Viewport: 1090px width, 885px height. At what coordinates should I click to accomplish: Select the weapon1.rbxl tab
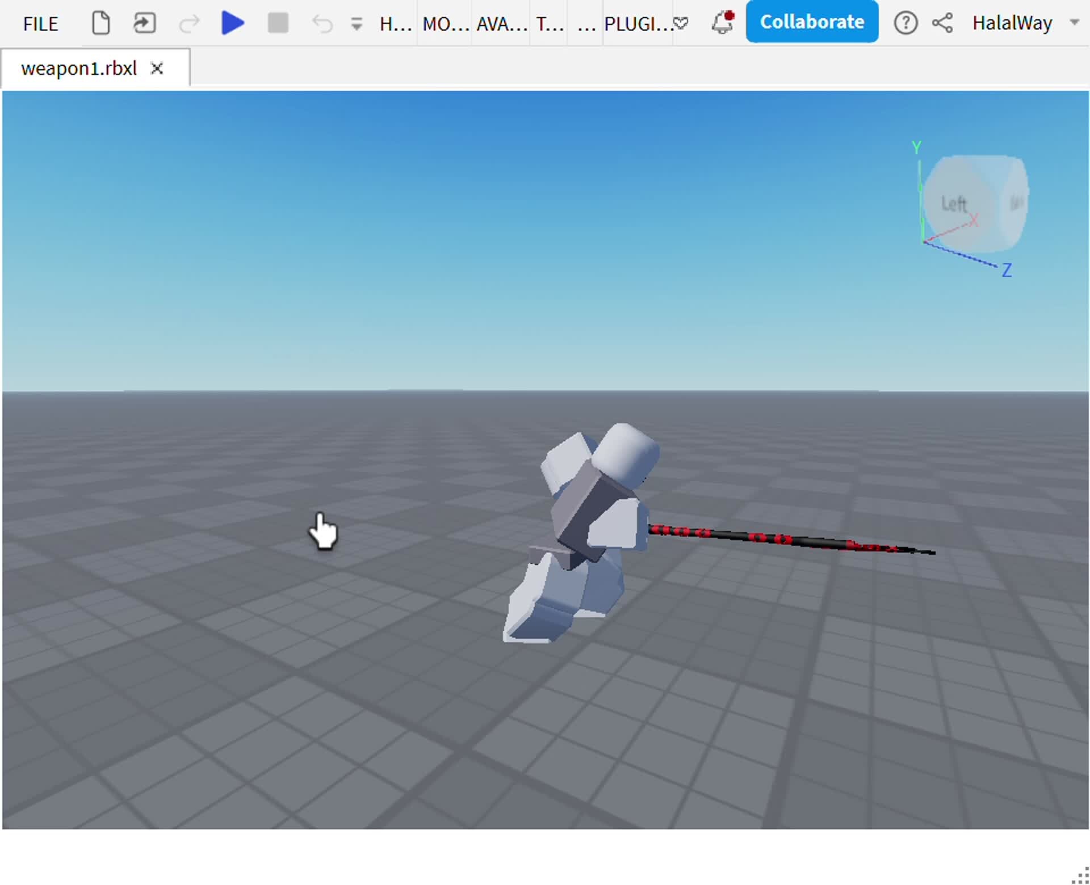[78, 68]
